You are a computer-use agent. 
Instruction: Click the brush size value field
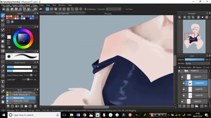35,67
